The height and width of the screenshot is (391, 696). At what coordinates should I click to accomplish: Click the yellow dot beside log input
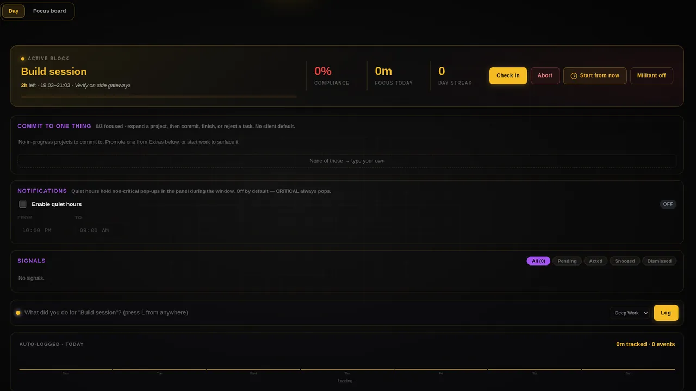[x=18, y=313]
